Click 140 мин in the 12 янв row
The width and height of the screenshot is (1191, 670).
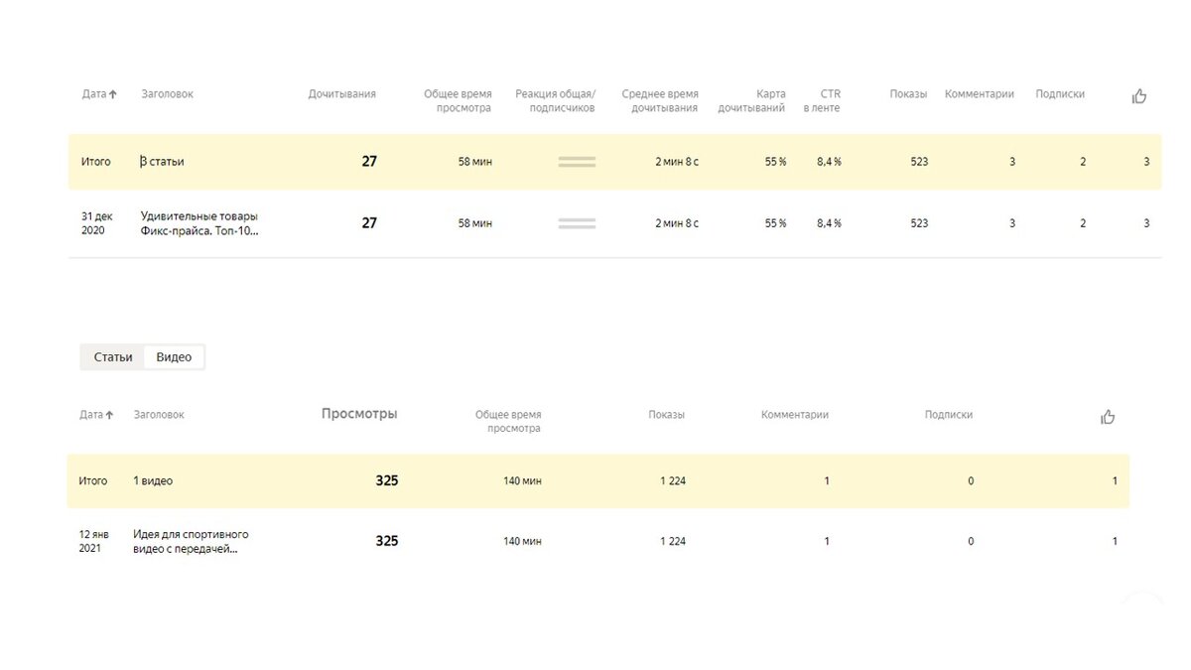coord(523,541)
